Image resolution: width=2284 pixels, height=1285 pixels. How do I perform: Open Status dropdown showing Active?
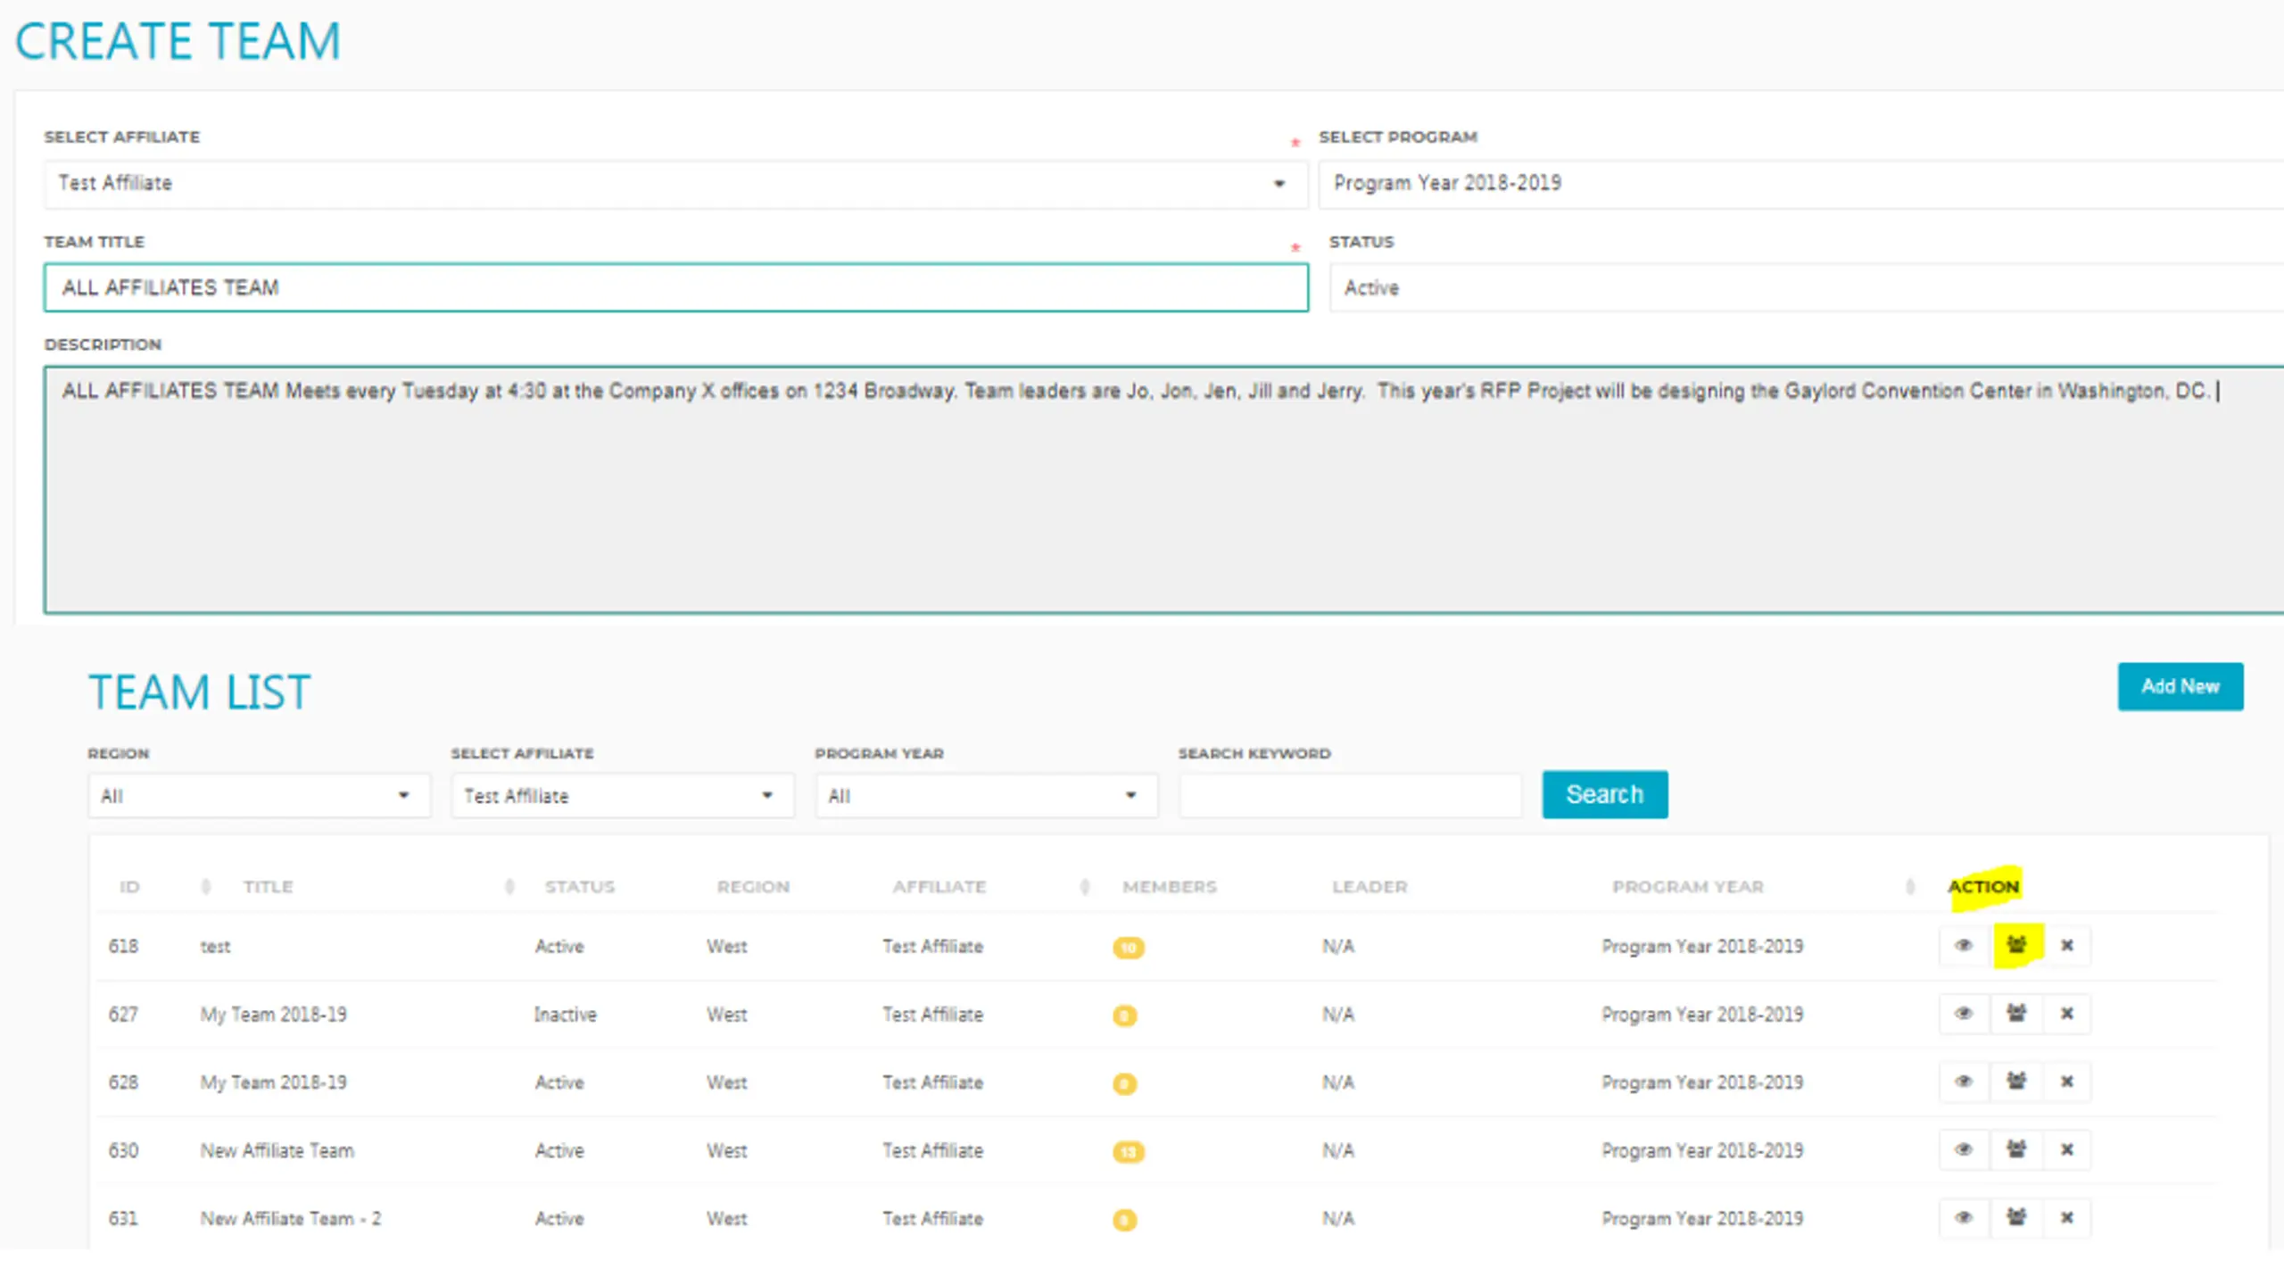click(x=1807, y=287)
